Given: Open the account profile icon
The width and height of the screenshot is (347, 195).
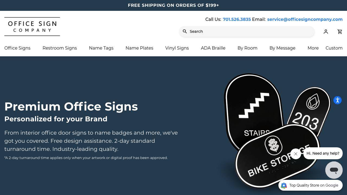Looking at the screenshot, I should 326,32.
